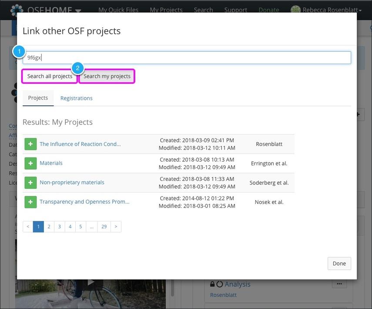Viewport: 372px width, 309px height.
Task: Click 'Rosenblatt' contributor in first result row
Action: click(x=269, y=144)
